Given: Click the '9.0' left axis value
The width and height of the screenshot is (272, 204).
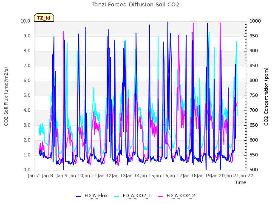Looking at the screenshot, I should pyautogui.click(x=27, y=36).
